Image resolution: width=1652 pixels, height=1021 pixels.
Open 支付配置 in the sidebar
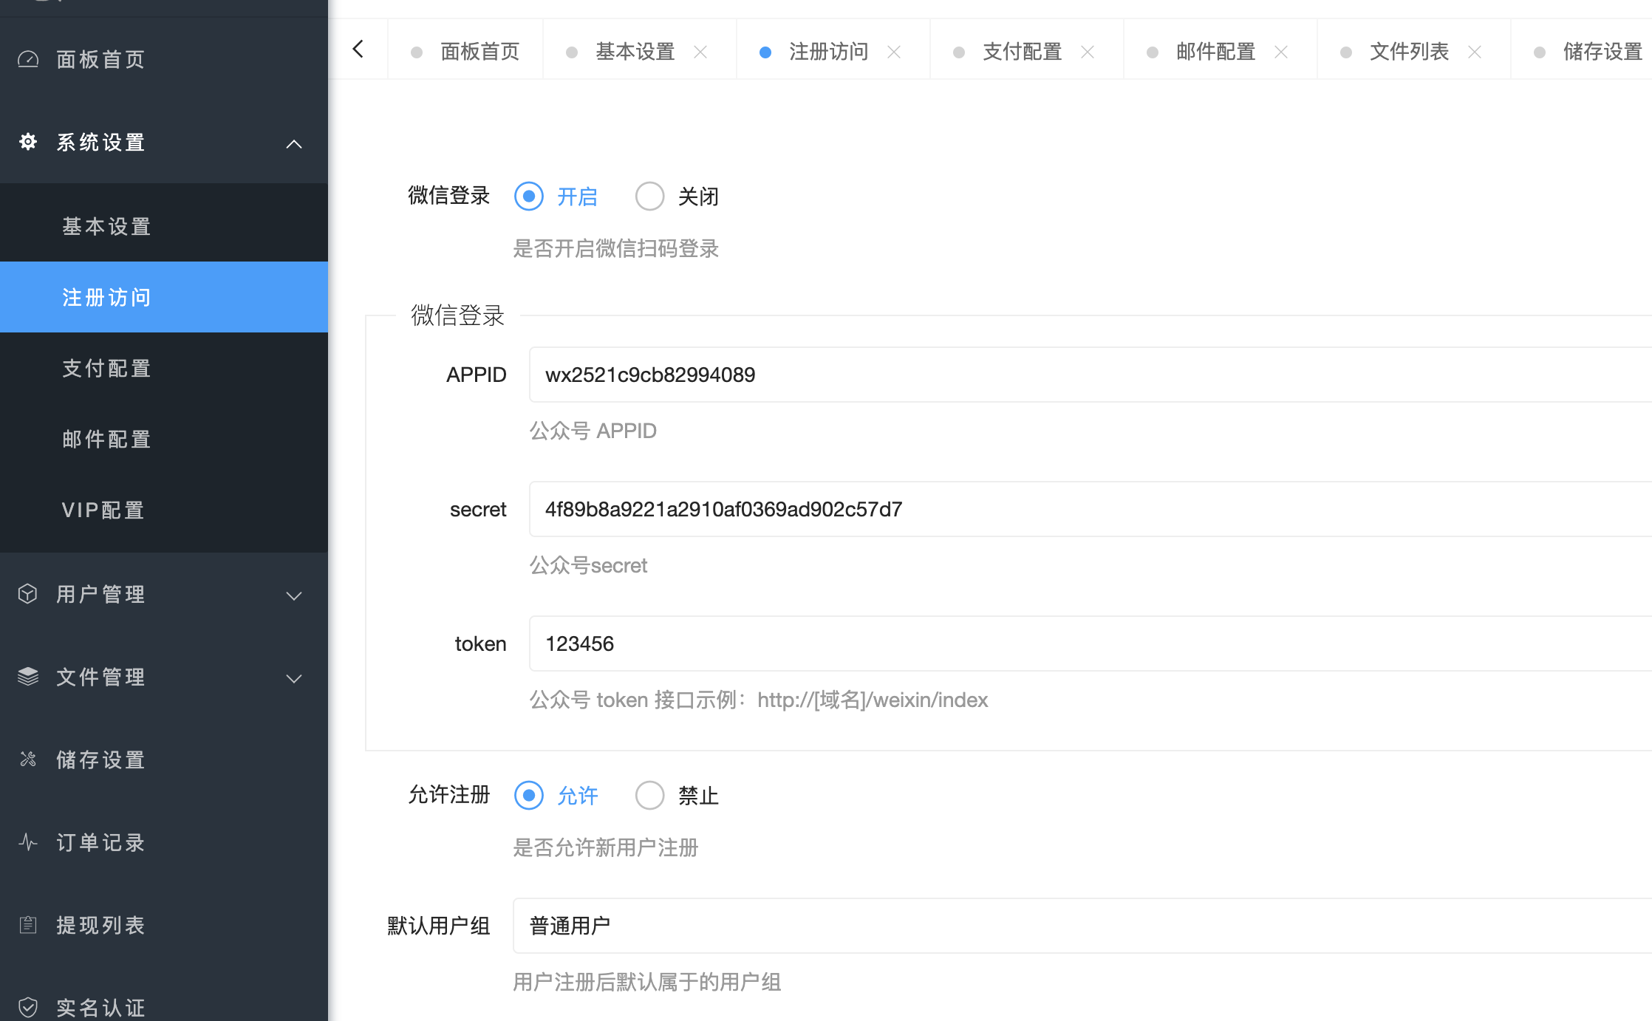click(x=164, y=368)
